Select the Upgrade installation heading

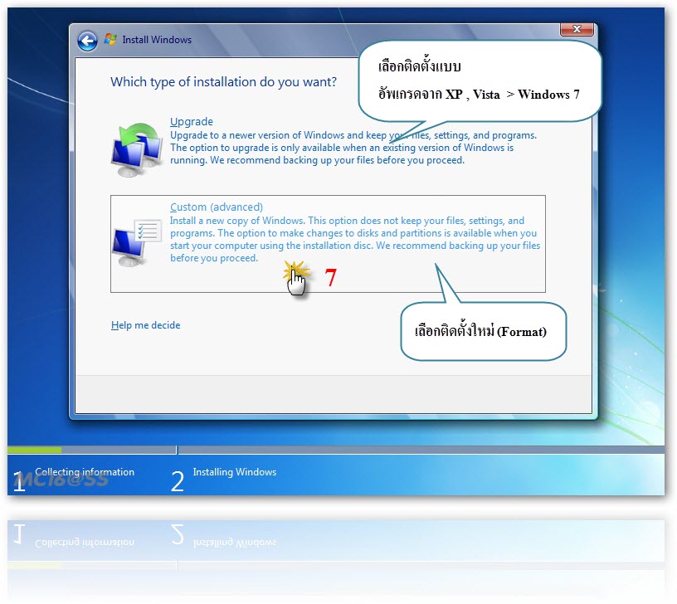(192, 121)
